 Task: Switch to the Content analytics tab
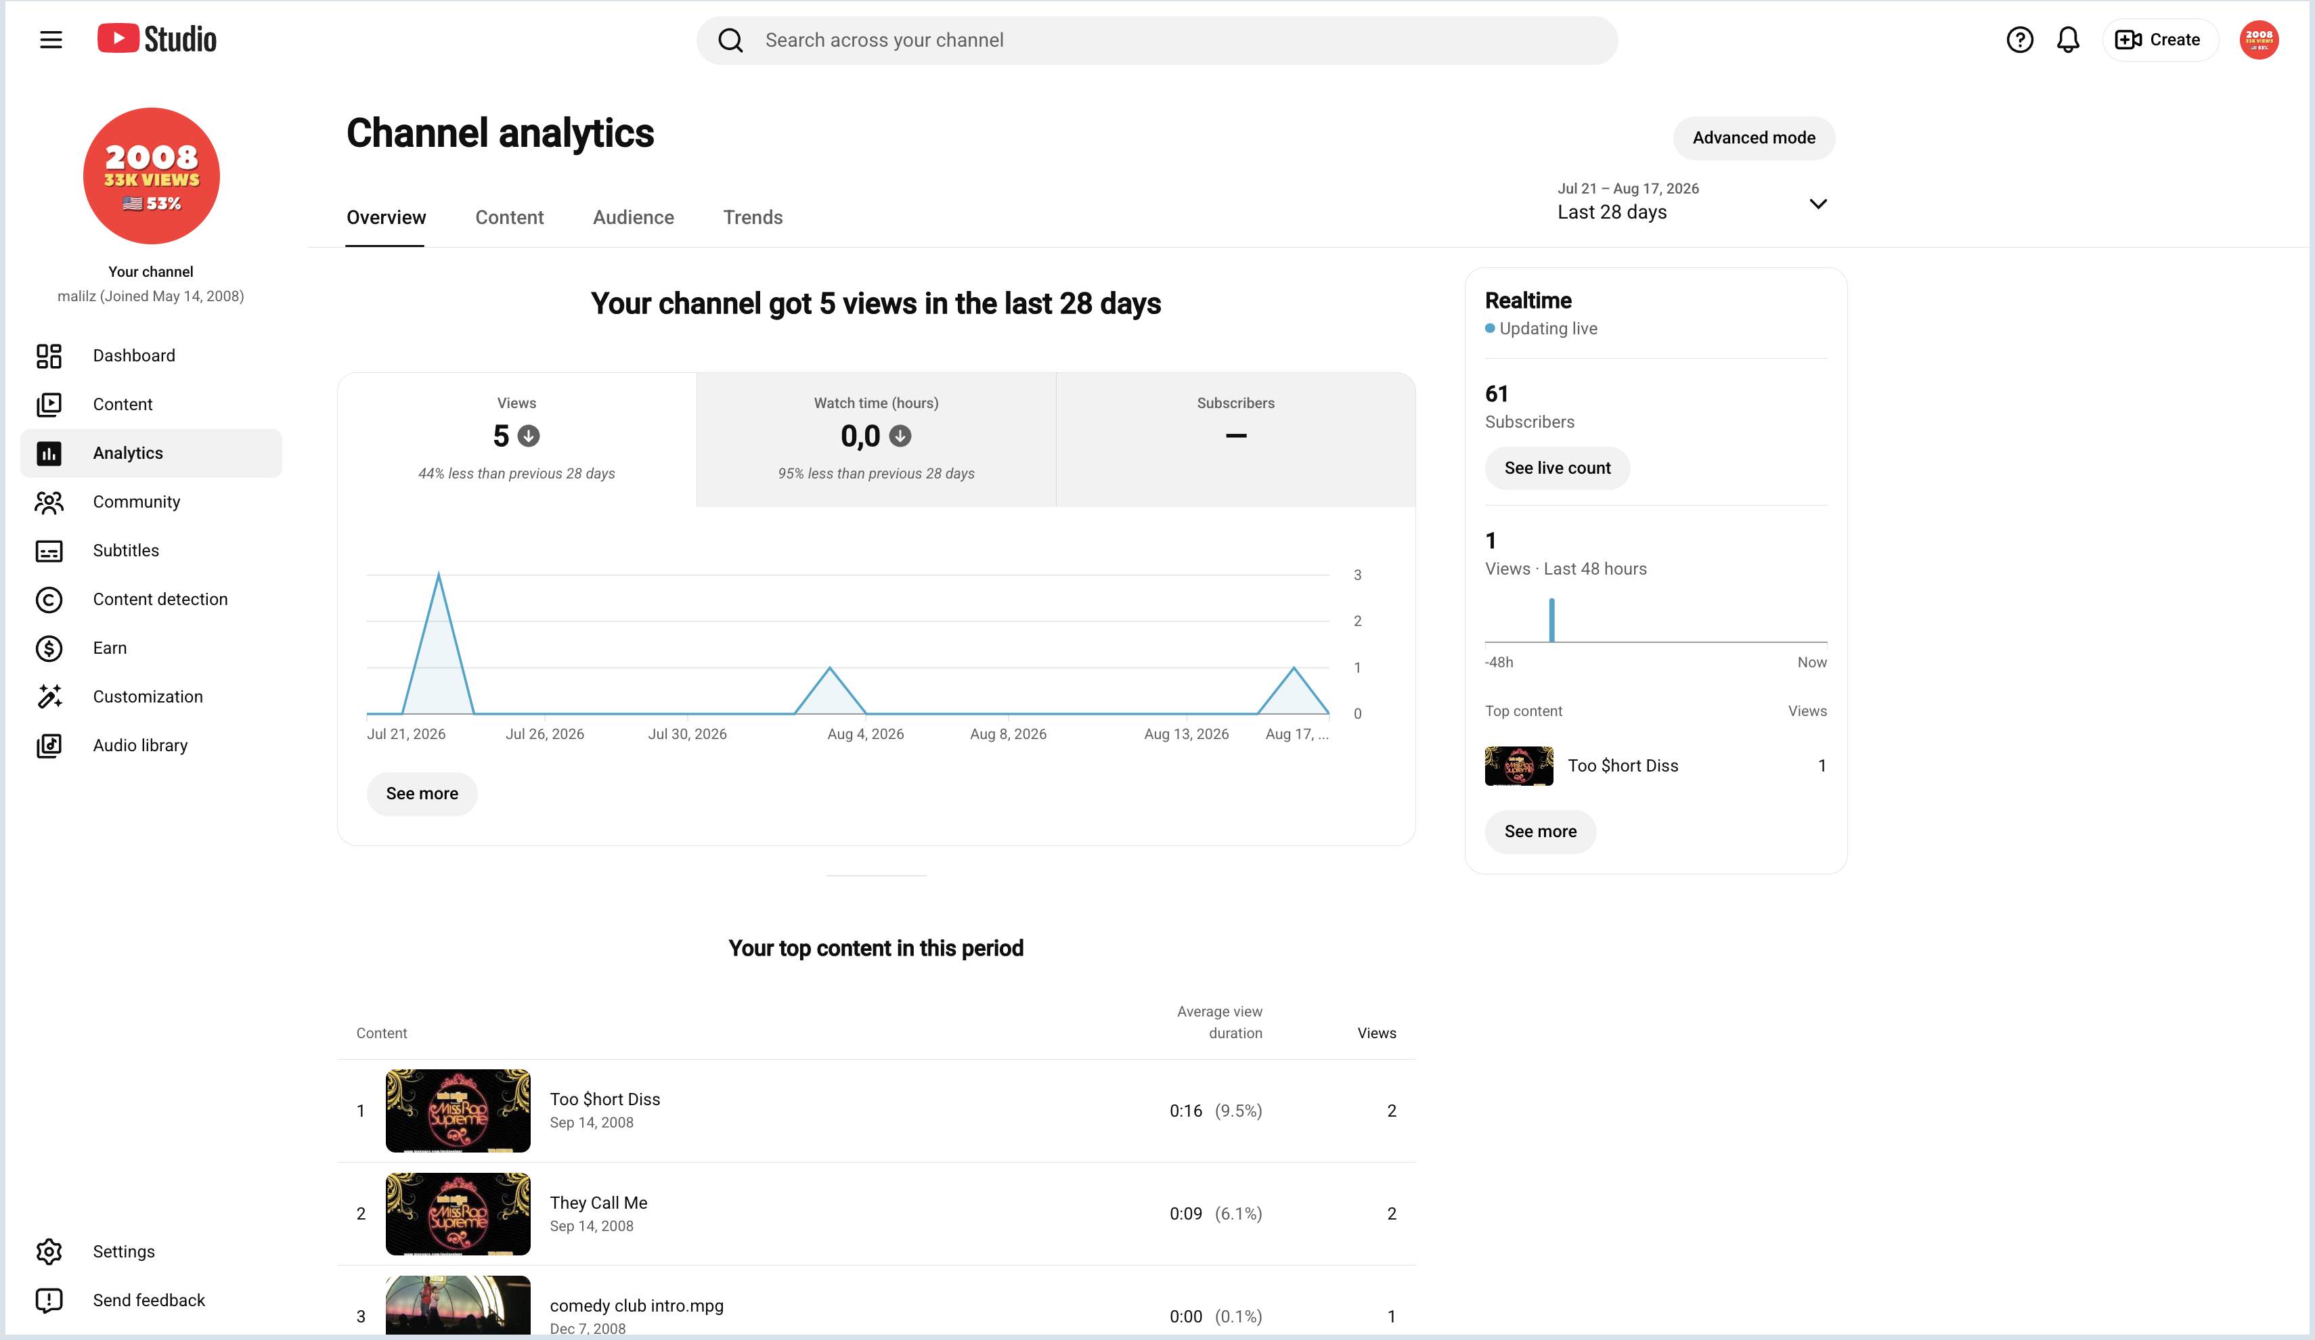point(509,218)
